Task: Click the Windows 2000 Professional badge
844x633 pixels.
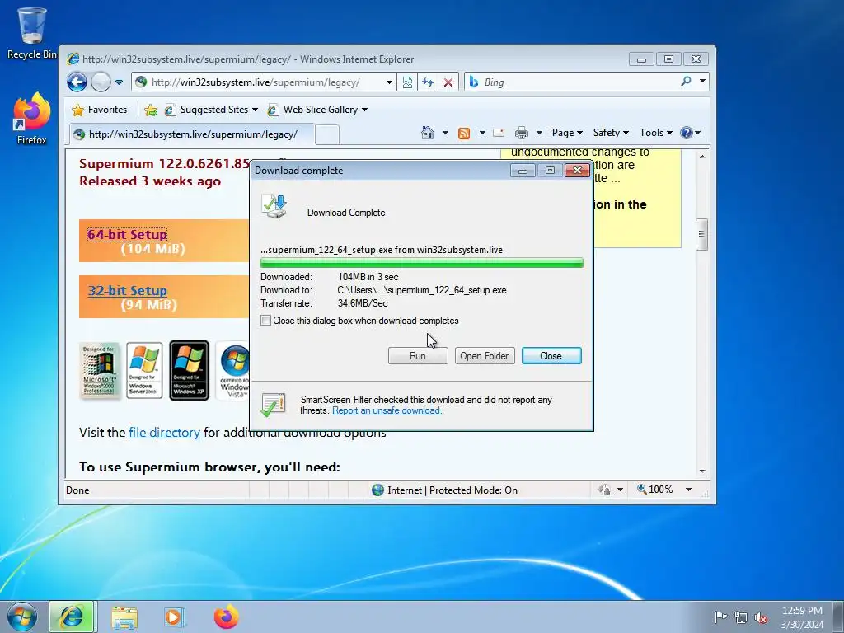Action: pyautogui.click(x=100, y=371)
